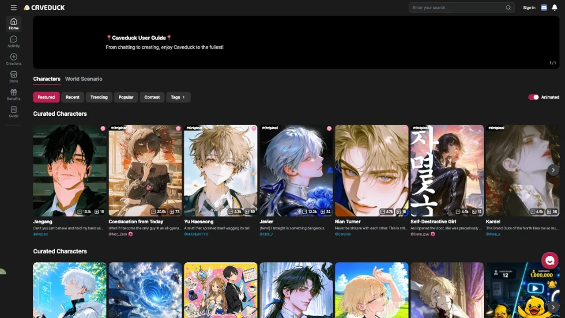Open the notifications bell
The height and width of the screenshot is (318, 565).
point(554,8)
